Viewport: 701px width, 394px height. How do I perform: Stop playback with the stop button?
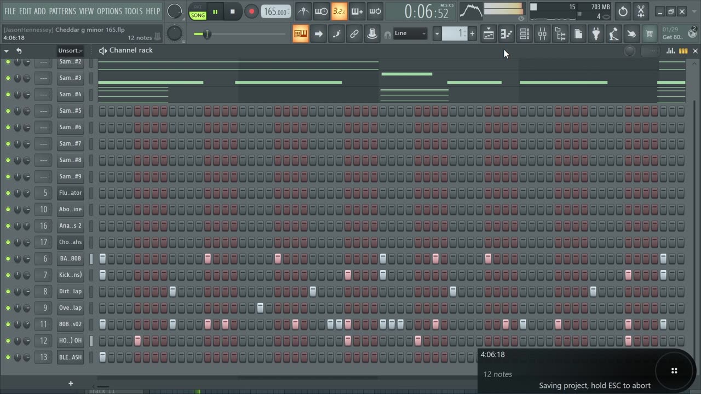click(x=233, y=11)
